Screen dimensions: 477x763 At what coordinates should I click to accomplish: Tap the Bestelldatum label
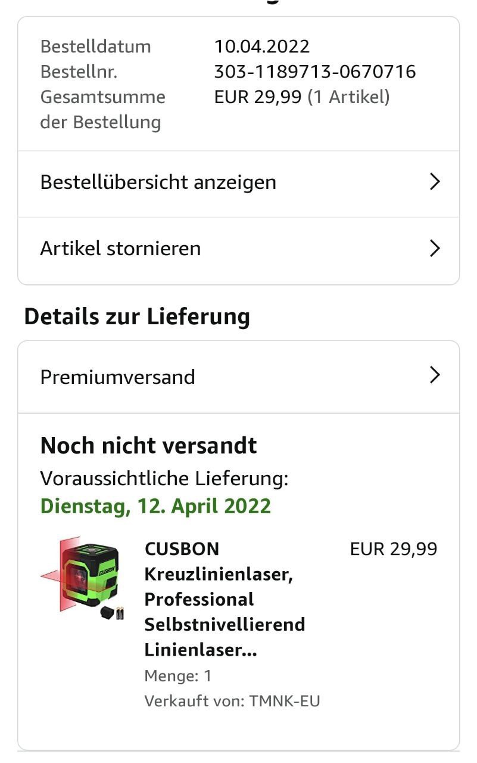click(x=95, y=46)
